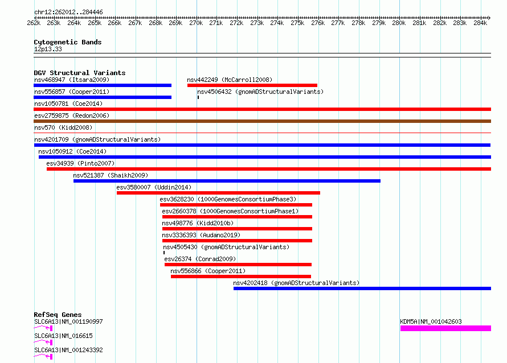Click the nsv570 (Kidd2008) label

[63, 127]
